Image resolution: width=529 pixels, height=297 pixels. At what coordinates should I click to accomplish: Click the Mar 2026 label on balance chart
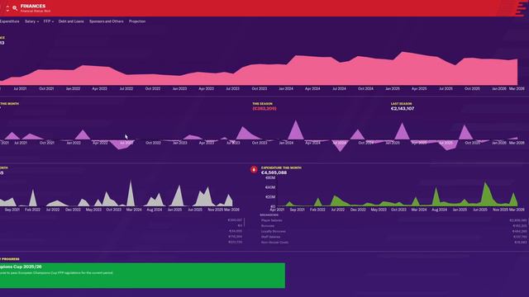(x=517, y=89)
